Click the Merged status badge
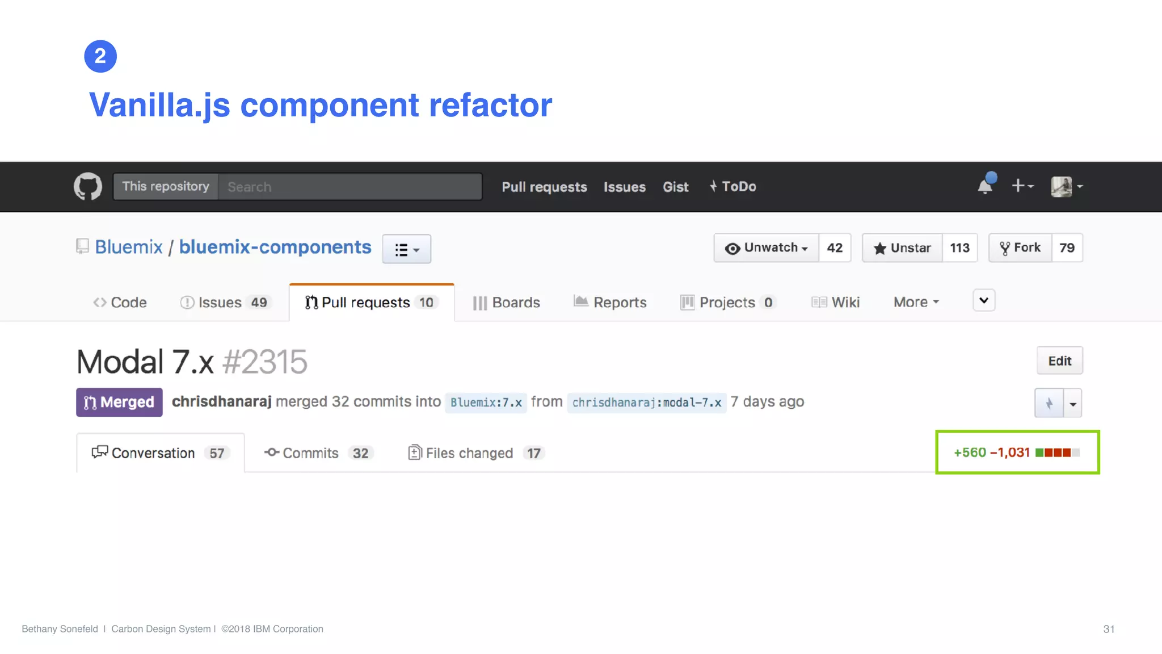Screen dimensions: 1162x654 pos(119,402)
